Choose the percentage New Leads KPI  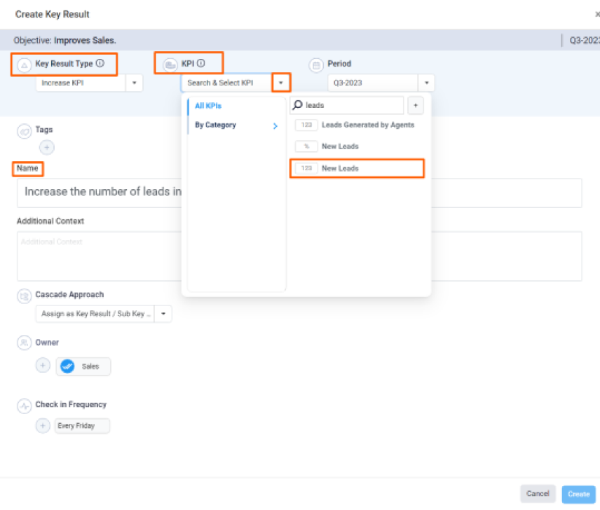[357, 146]
